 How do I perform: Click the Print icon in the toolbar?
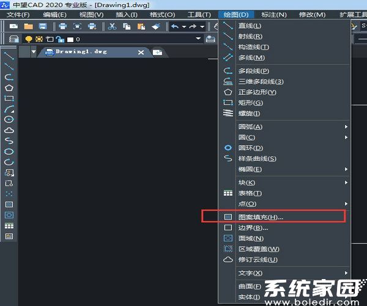62,26
